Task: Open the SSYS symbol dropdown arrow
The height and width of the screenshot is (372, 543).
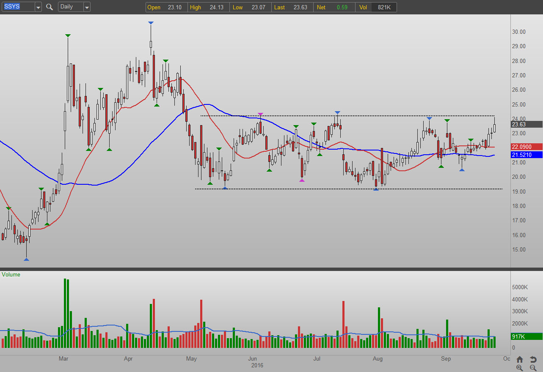Action: tap(38, 7)
